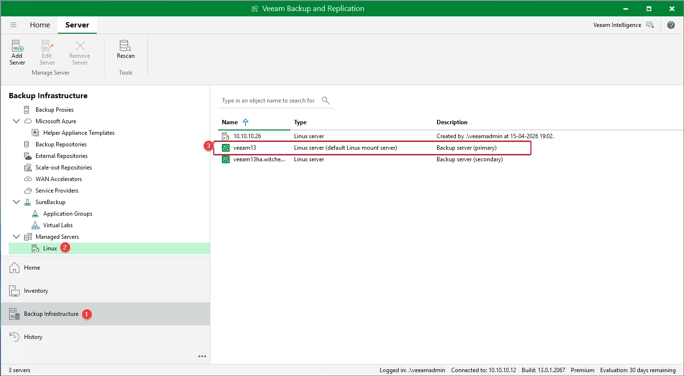Switch to the Home ribbon tab
The width and height of the screenshot is (684, 376).
click(40, 25)
